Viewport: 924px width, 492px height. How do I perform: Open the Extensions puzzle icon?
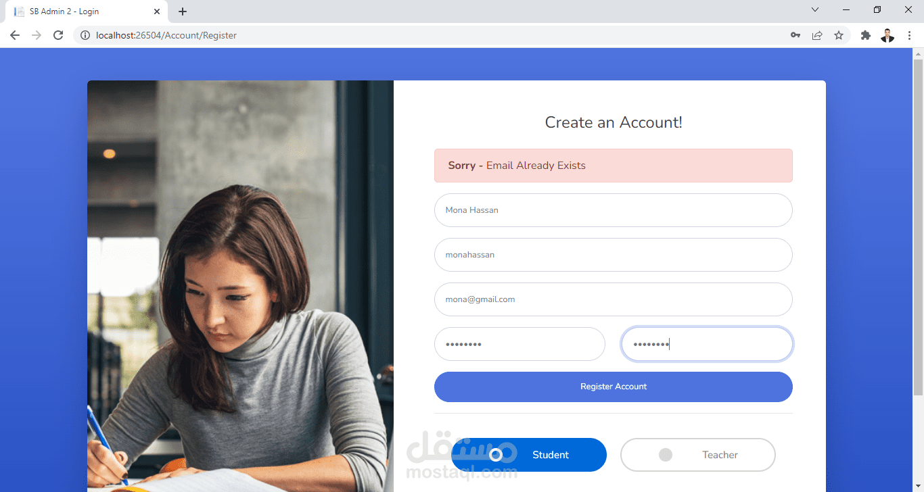[866, 35]
